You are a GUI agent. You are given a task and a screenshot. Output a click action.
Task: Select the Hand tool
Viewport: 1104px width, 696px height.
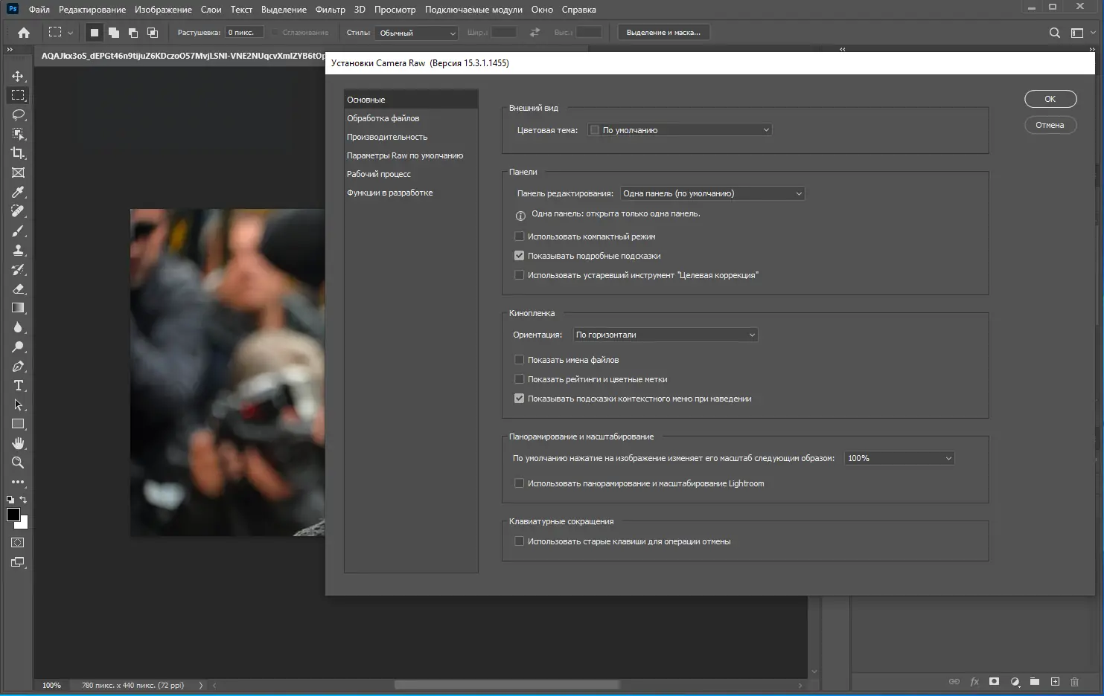[x=18, y=443]
